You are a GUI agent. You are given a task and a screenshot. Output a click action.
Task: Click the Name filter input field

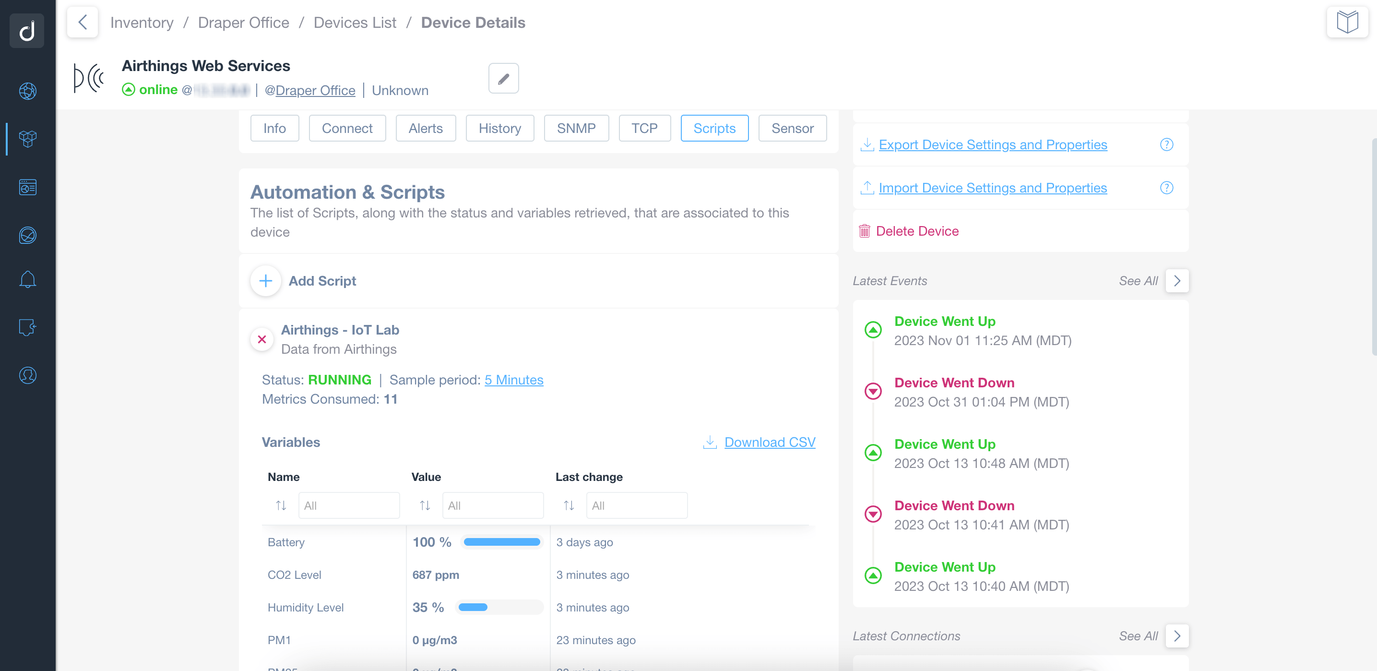349,505
